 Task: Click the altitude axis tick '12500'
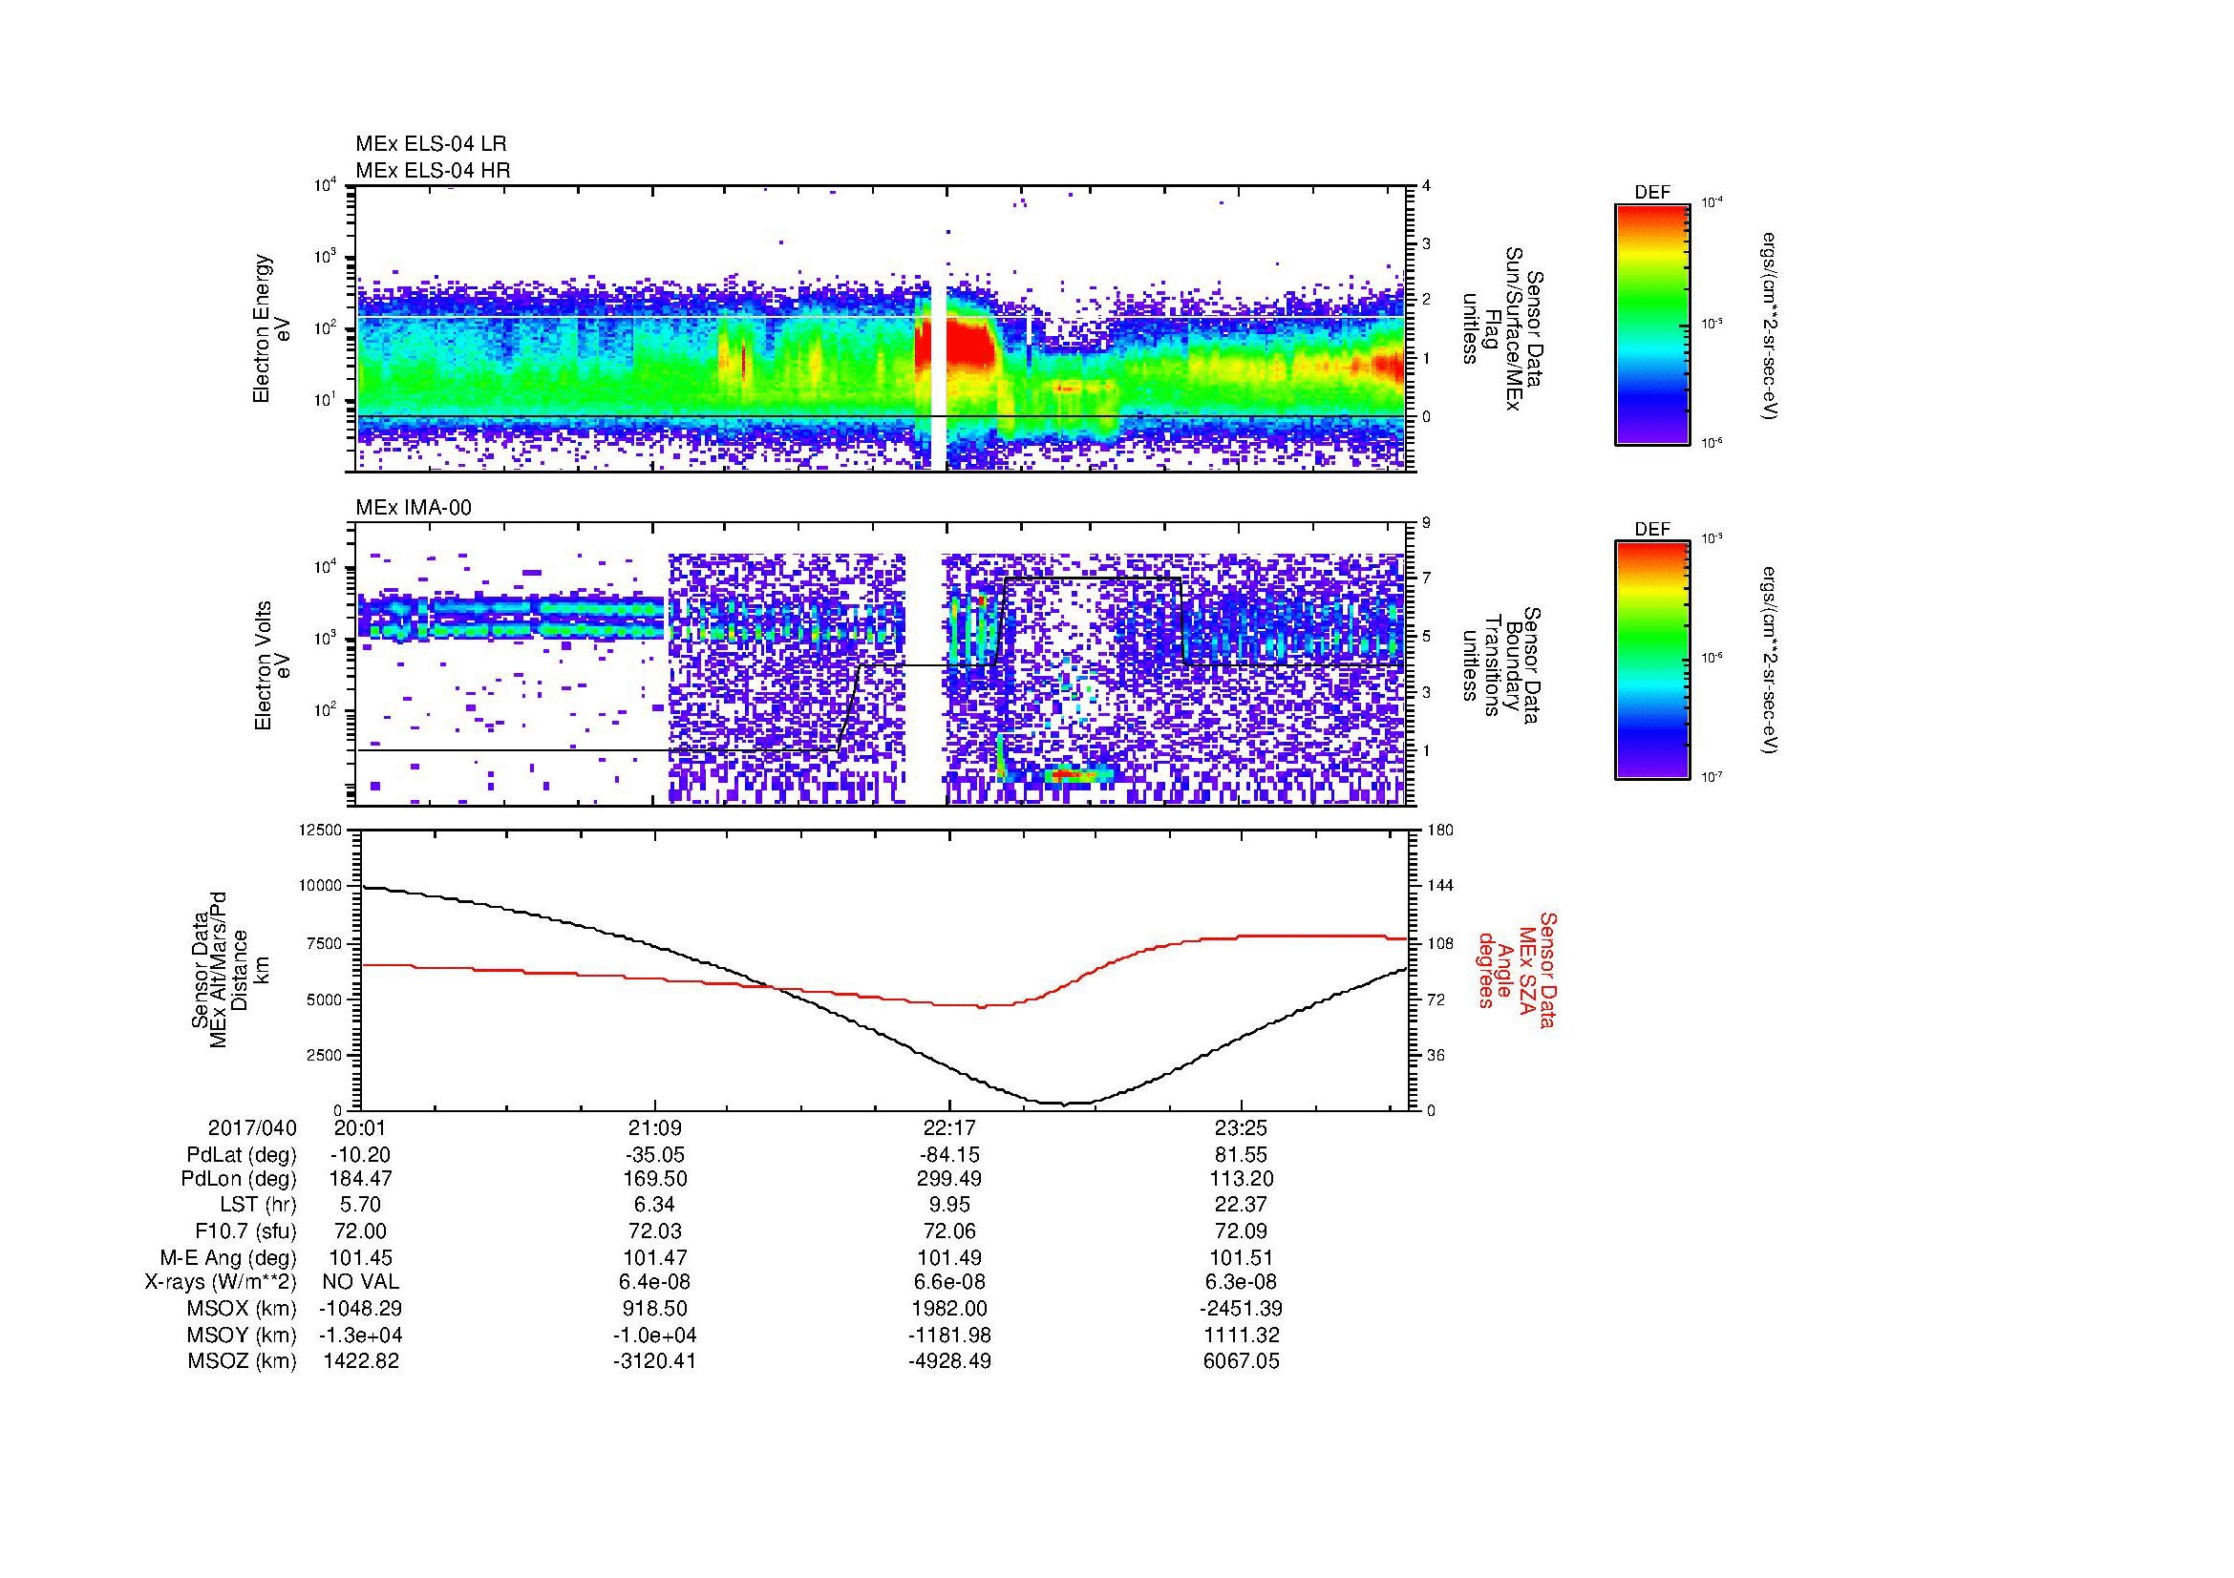click(x=322, y=831)
